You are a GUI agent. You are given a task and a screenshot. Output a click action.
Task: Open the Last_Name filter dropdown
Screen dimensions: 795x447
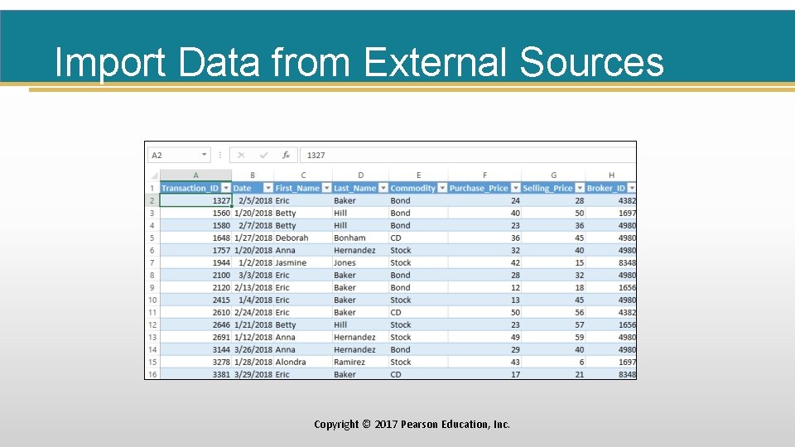tap(383, 188)
